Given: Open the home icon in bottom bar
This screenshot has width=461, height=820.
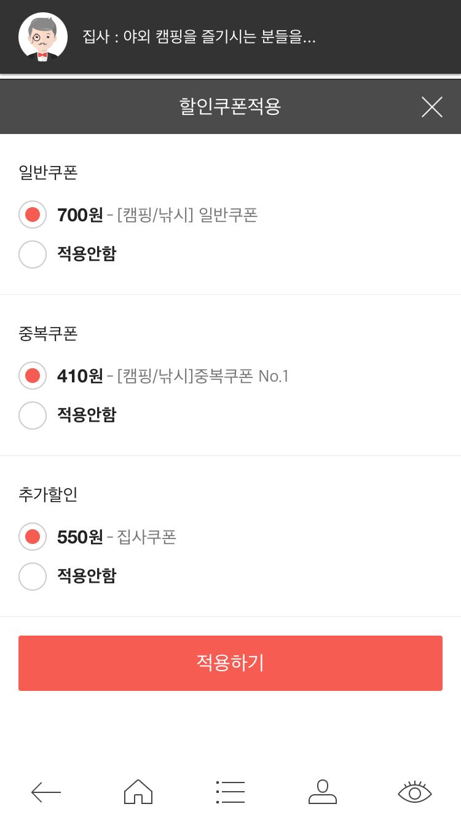Looking at the screenshot, I should click(x=138, y=792).
